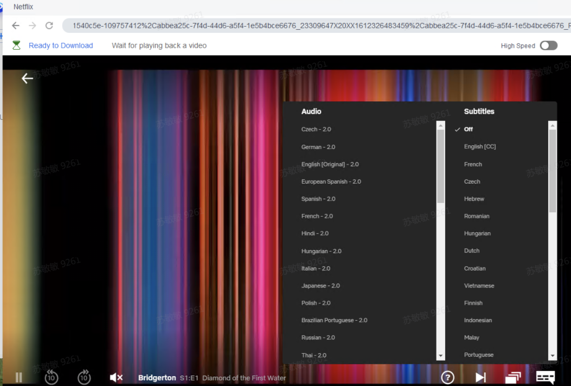Reload the page
571x386 pixels.
49,25
